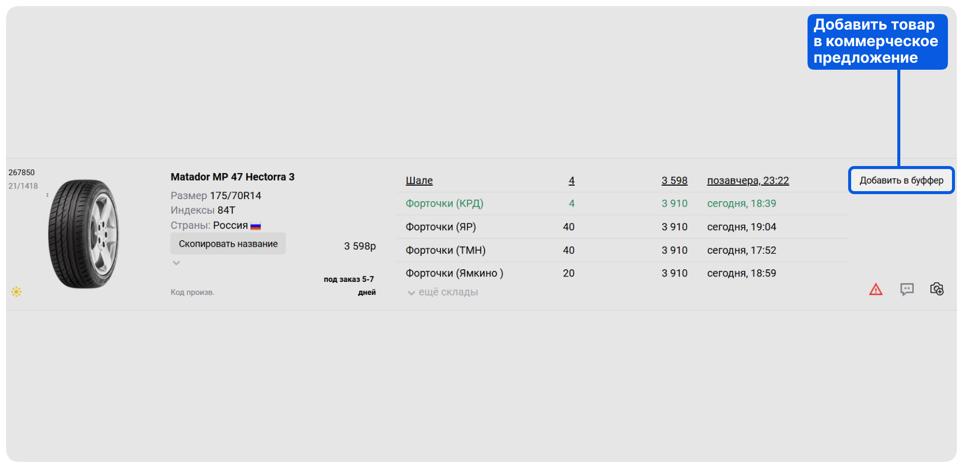Click the index value 84T
The image size is (963, 468).
[x=226, y=210]
